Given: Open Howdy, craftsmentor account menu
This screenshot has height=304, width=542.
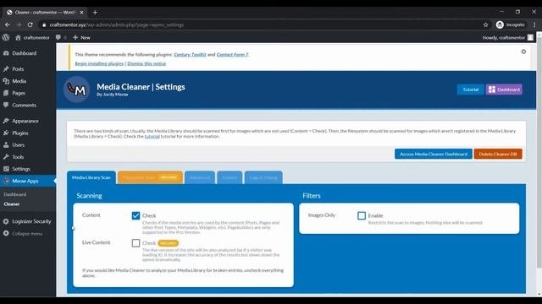Looking at the screenshot, I should 508,37.
